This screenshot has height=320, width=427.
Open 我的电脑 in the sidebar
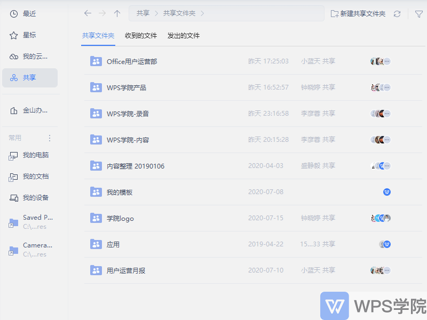29,155
